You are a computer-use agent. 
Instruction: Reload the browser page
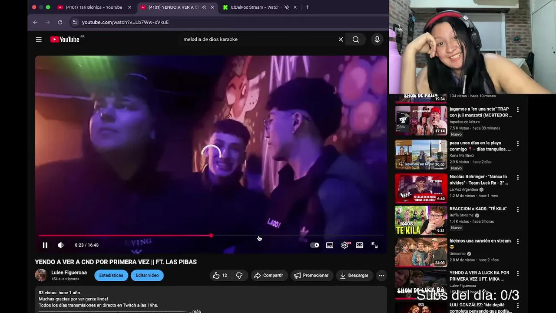point(60,22)
